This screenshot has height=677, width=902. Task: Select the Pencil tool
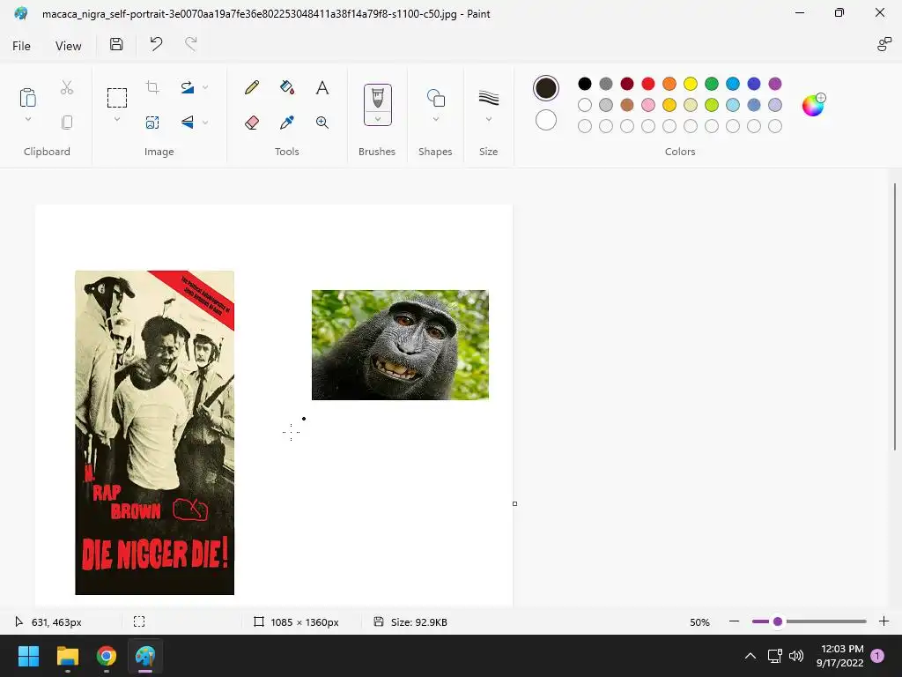[252, 87]
